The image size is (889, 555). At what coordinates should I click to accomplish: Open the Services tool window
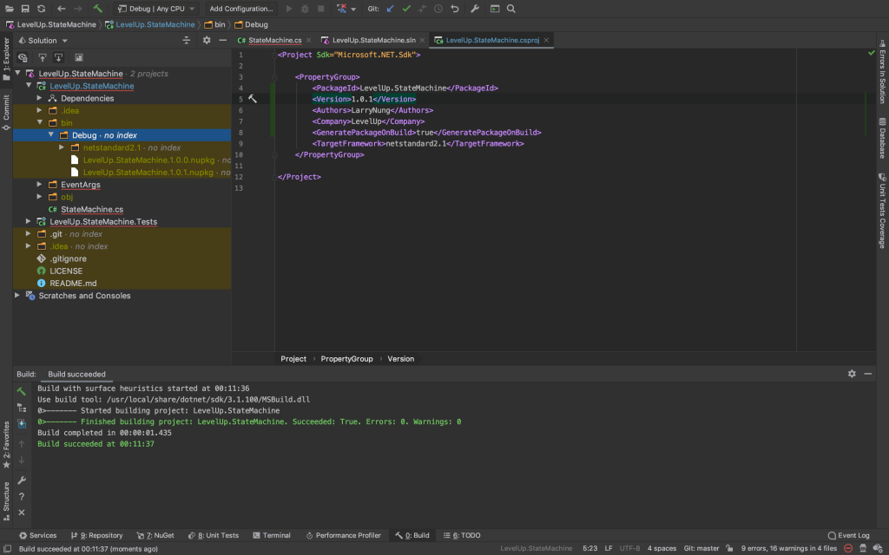pos(38,535)
